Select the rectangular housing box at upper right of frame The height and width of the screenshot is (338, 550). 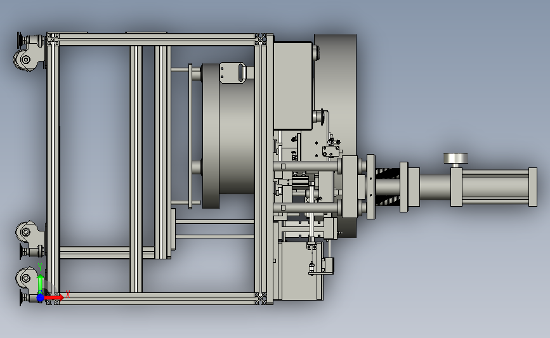[293, 86]
